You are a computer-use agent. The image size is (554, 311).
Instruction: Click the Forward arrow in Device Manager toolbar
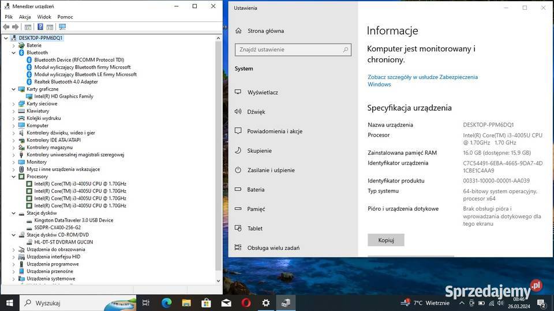click(15, 27)
